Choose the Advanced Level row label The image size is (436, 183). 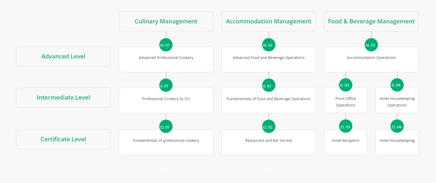coord(63,56)
